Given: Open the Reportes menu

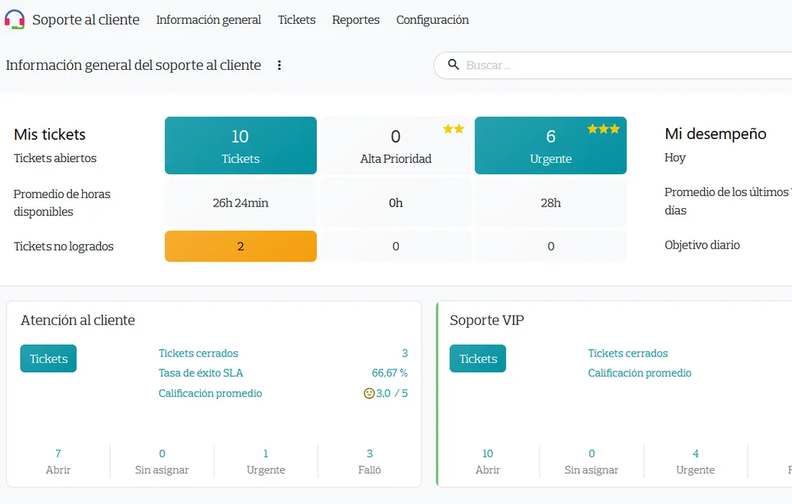Looking at the screenshot, I should (356, 19).
